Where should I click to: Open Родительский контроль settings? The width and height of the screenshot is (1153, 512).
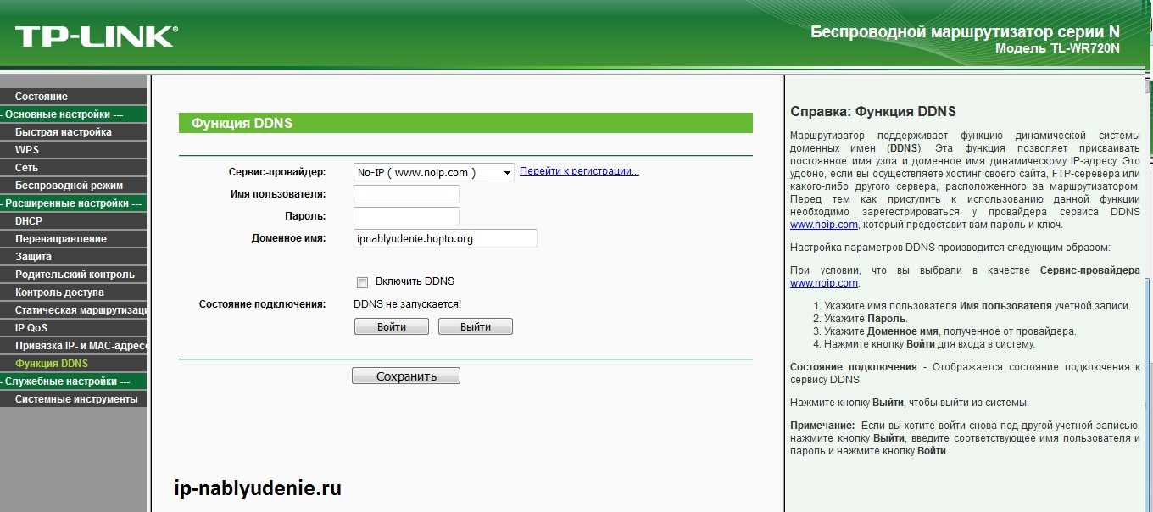click(x=75, y=275)
